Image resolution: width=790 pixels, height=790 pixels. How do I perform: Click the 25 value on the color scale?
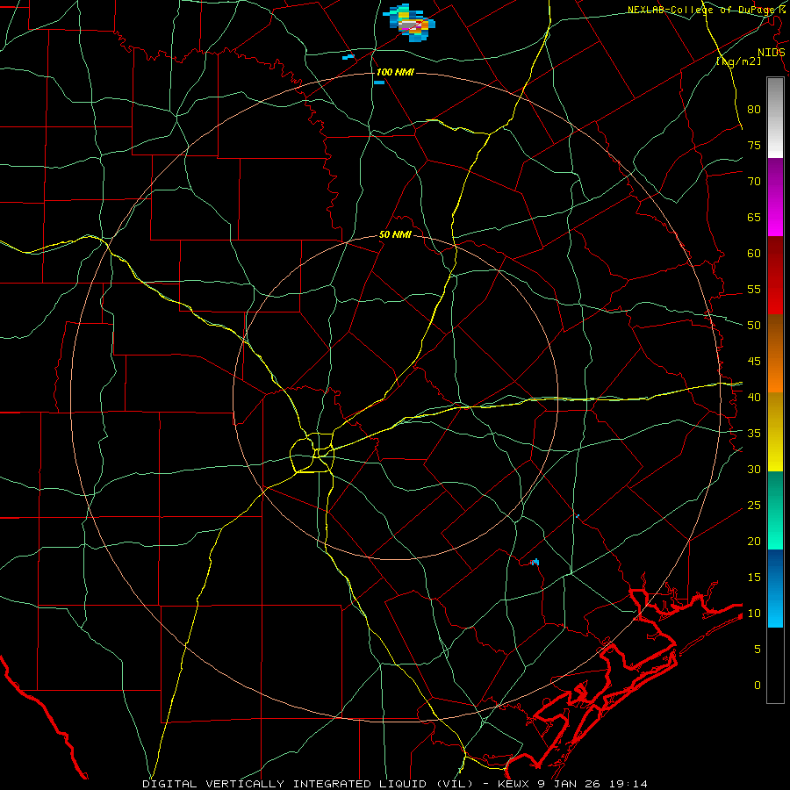click(754, 506)
